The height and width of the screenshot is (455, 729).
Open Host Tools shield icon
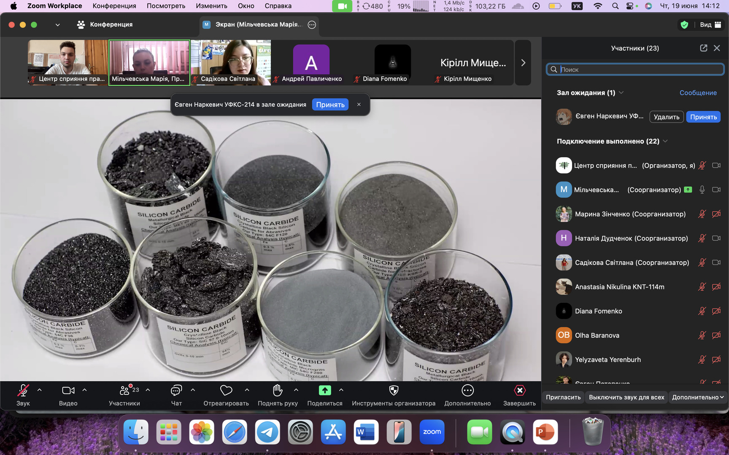pos(394,391)
